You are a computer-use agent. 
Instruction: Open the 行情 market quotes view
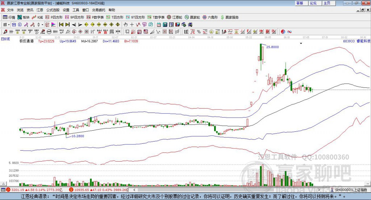[9, 17]
